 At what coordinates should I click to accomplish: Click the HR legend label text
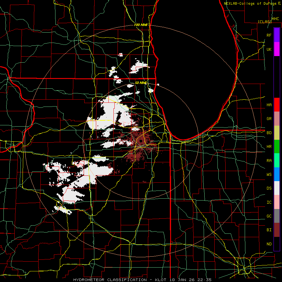tap(269, 147)
